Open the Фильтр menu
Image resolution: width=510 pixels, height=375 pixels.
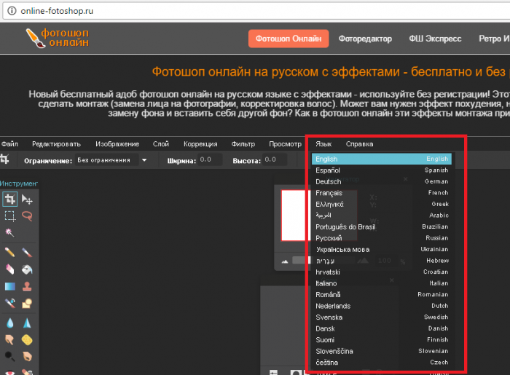point(243,144)
